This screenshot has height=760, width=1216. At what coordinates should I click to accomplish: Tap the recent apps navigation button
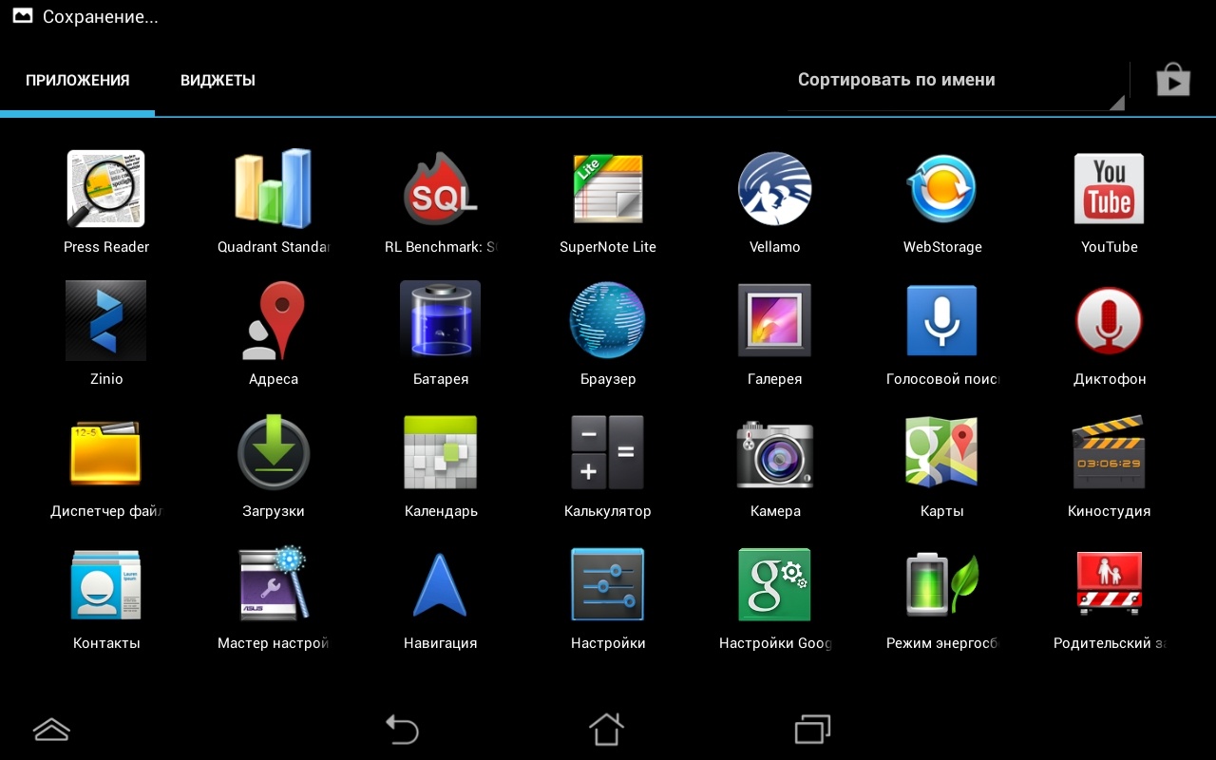(x=812, y=730)
